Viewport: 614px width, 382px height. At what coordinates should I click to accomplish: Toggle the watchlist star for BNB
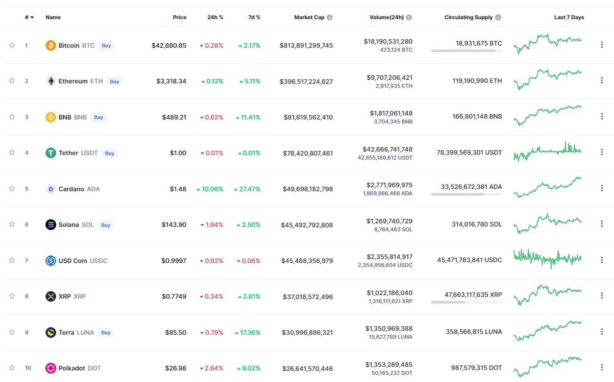(12, 117)
